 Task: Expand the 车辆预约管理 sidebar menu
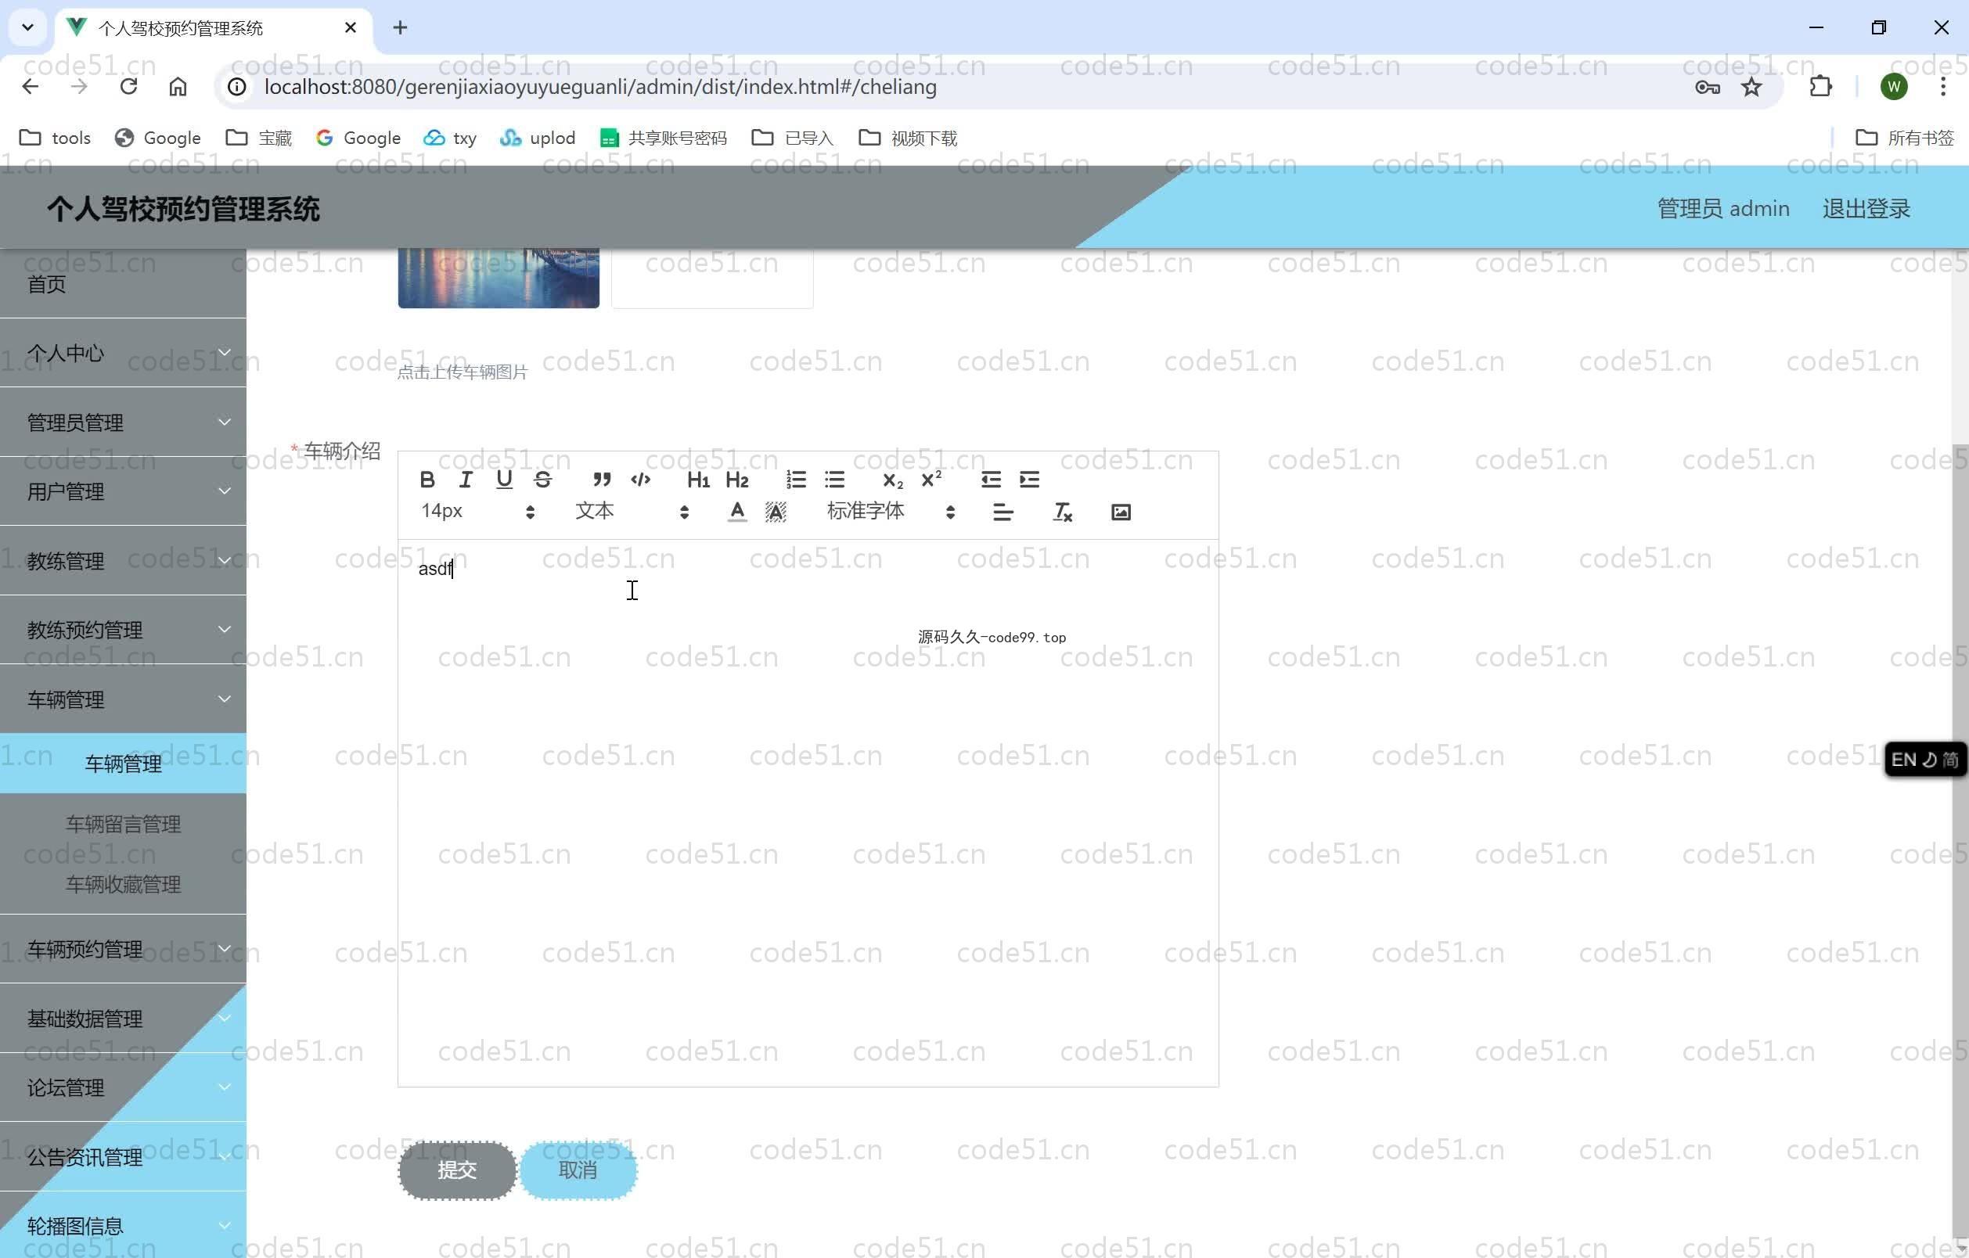pos(123,949)
